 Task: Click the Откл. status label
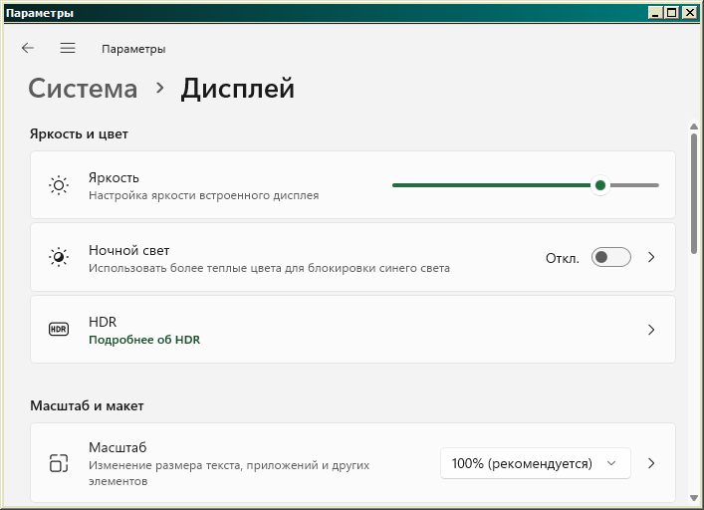pyautogui.click(x=563, y=258)
